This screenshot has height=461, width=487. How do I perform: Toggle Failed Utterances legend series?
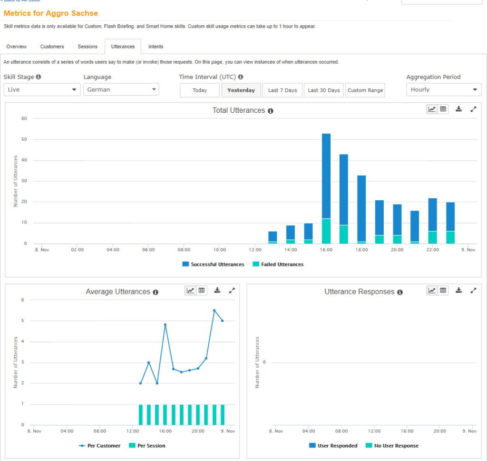[278, 265]
